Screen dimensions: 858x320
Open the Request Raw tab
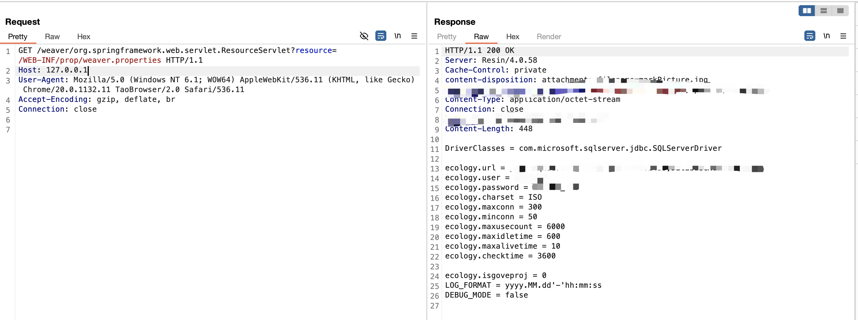click(x=52, y=37)
